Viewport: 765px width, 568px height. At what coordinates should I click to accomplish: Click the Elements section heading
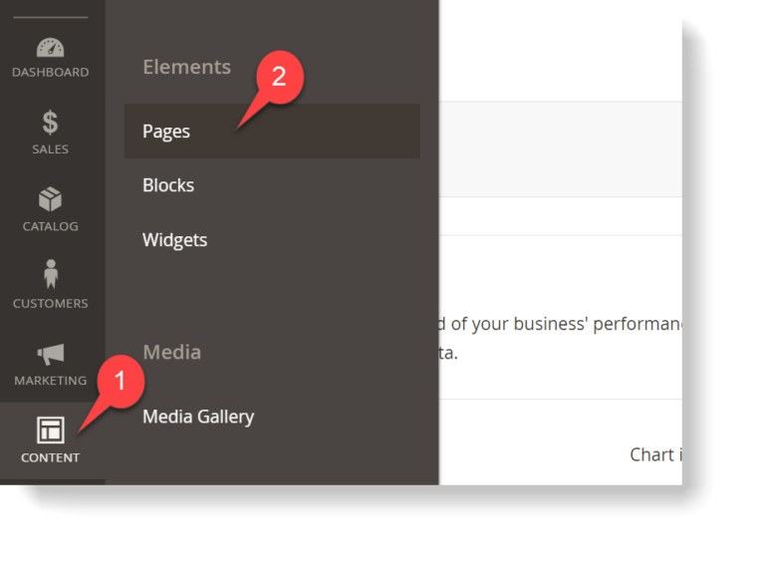tap(187, 67)
